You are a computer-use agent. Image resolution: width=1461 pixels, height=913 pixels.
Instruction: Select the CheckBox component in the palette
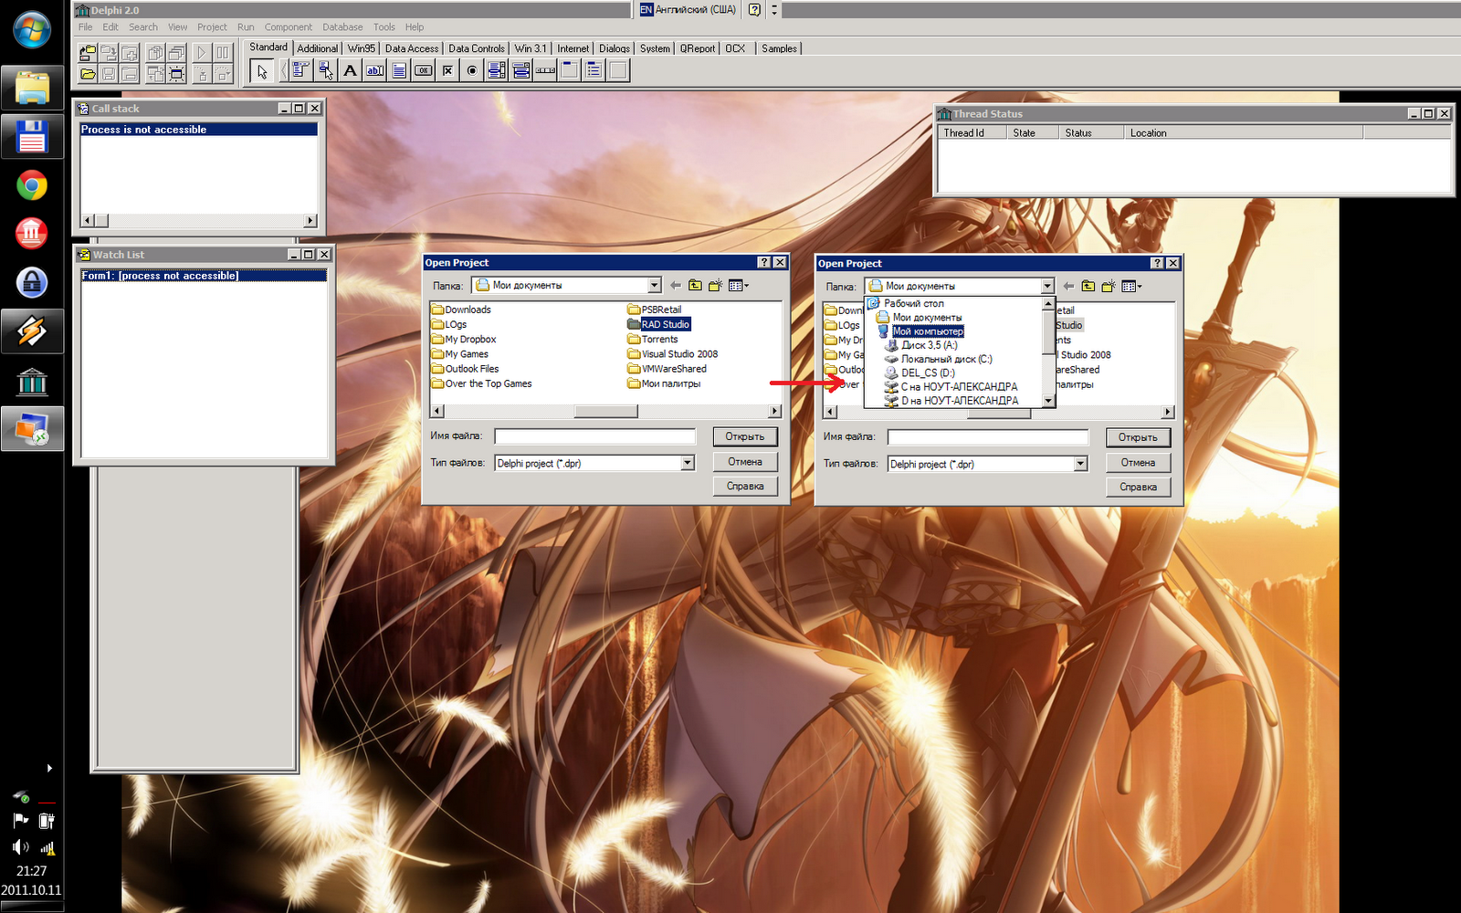(x=447, y=70)
